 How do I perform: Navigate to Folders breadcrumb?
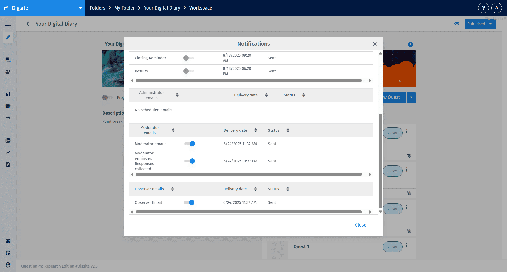[x=97, y=8]
